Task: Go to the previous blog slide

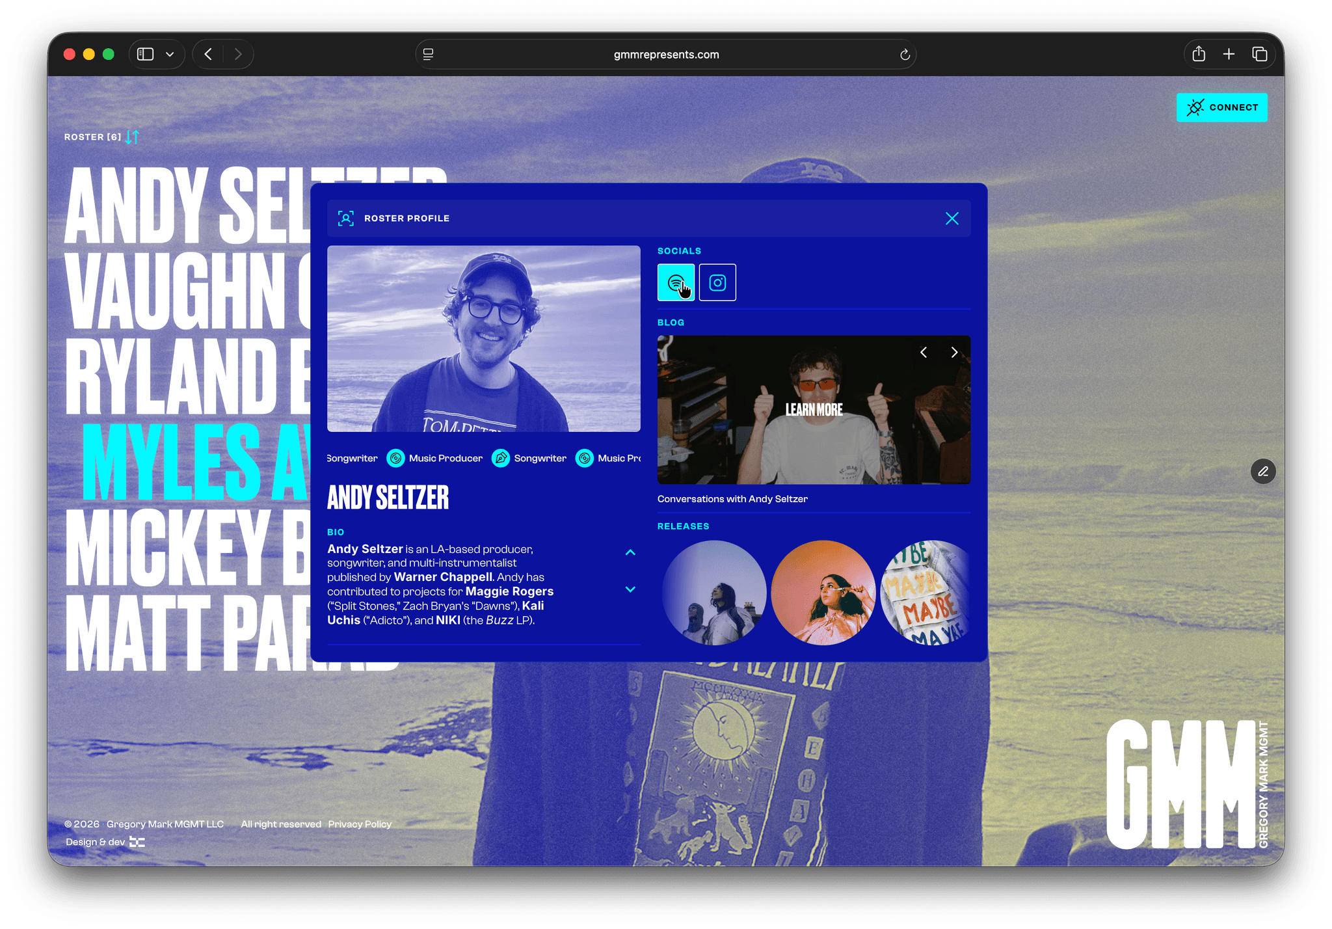Action: click(924, 352)
